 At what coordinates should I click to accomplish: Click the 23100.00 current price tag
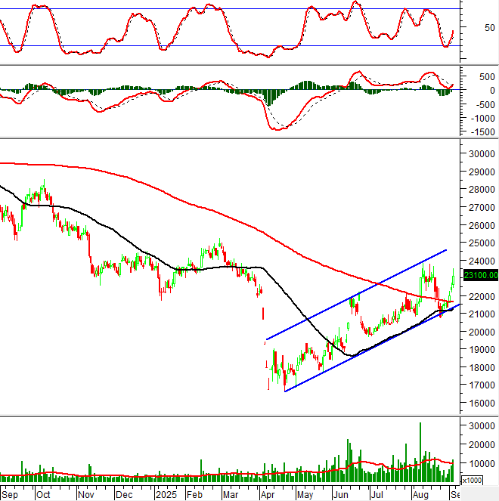(482, 276)
